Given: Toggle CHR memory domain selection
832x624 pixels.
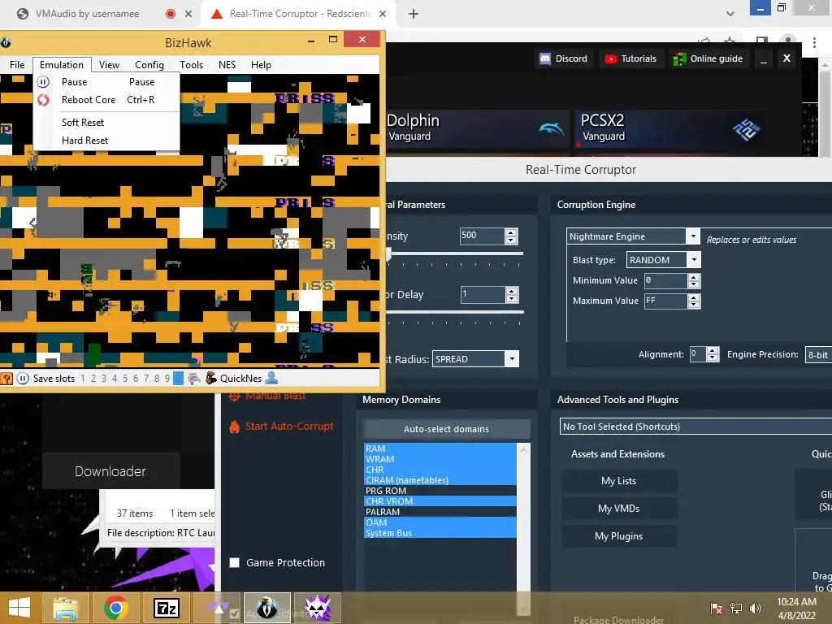Looking at the screenshot, I should [440, 470].
